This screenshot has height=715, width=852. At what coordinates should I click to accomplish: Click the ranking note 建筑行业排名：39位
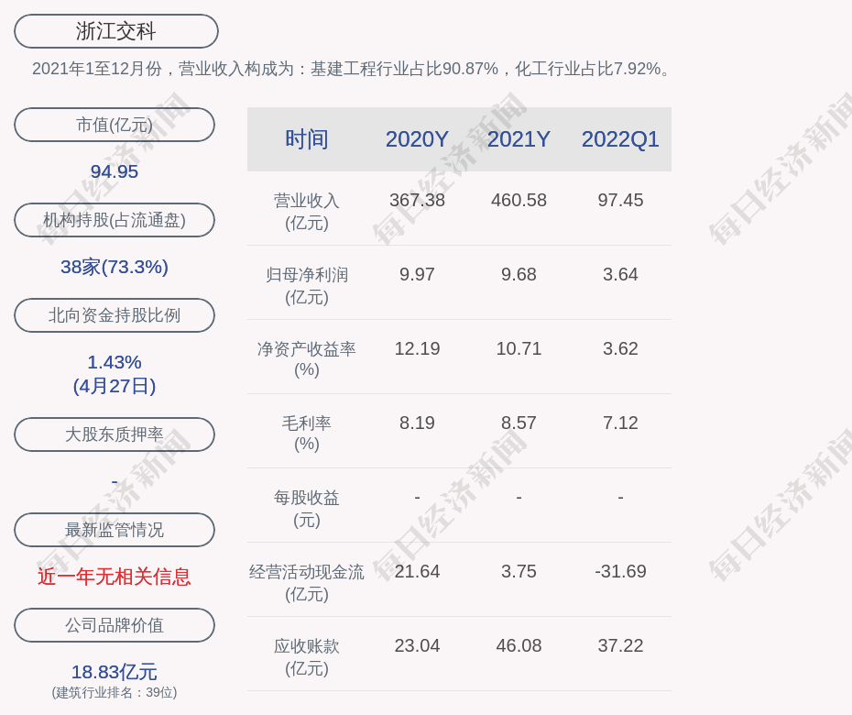[115, 693]
